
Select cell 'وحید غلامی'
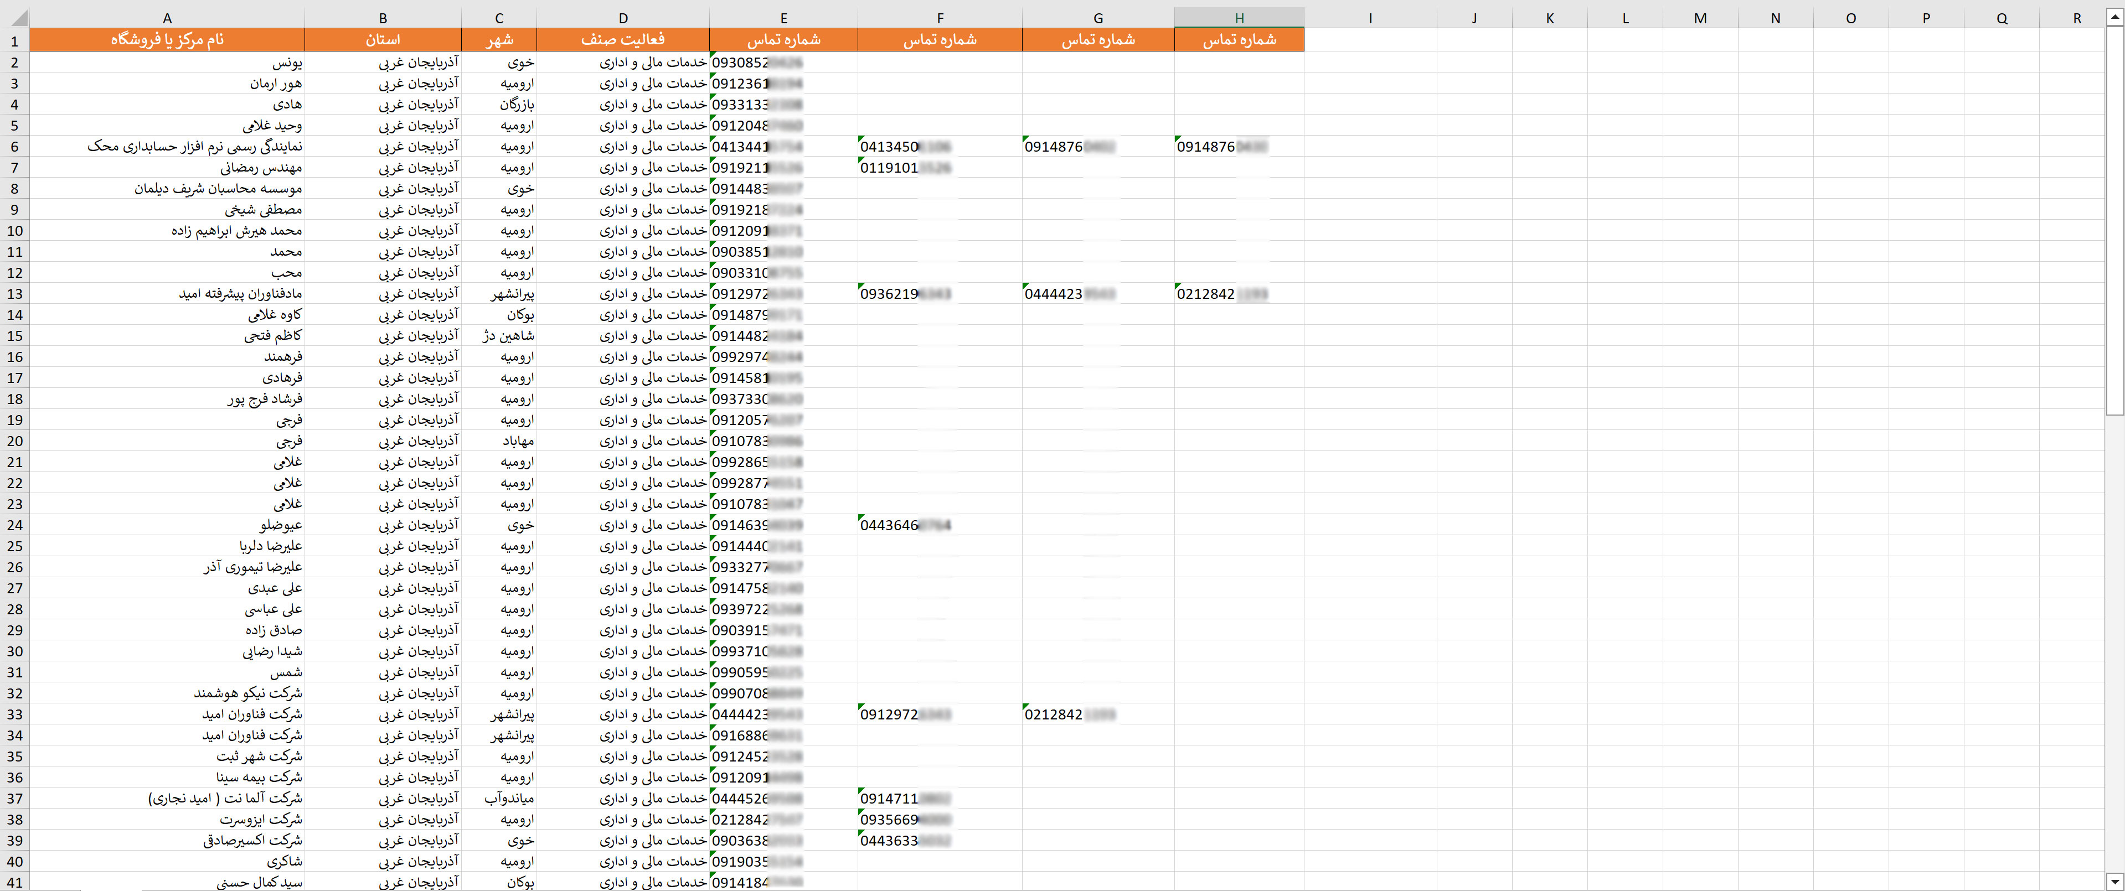coord(167,125)
